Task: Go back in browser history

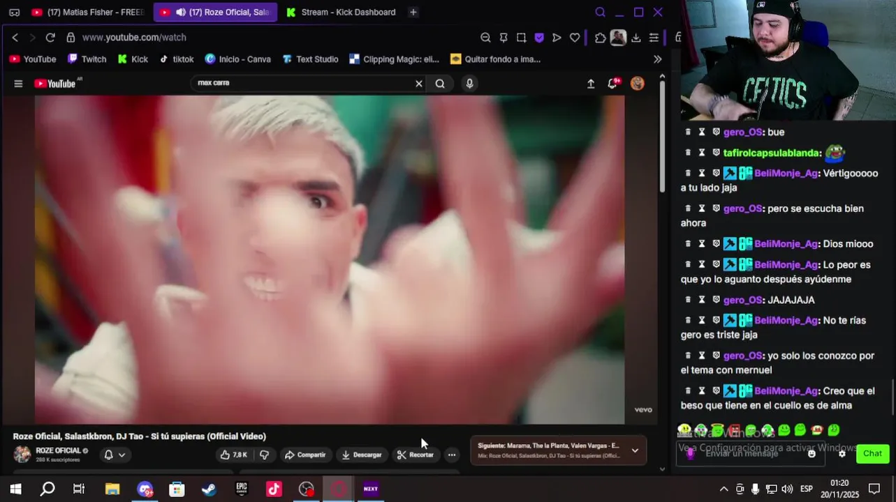Action: click(15, 38)
